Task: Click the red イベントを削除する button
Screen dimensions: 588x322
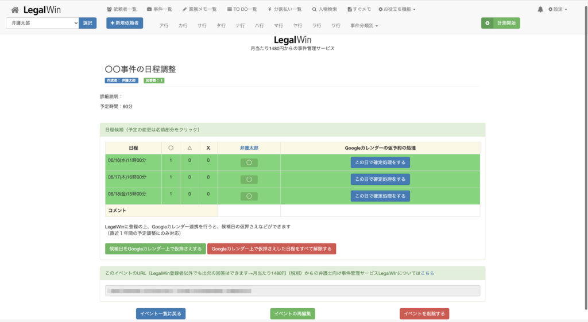Action: click(x=424, y=313)
